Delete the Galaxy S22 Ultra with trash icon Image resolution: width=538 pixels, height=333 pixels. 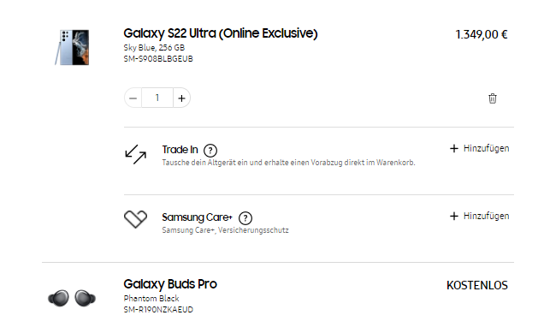coord(493,98)
